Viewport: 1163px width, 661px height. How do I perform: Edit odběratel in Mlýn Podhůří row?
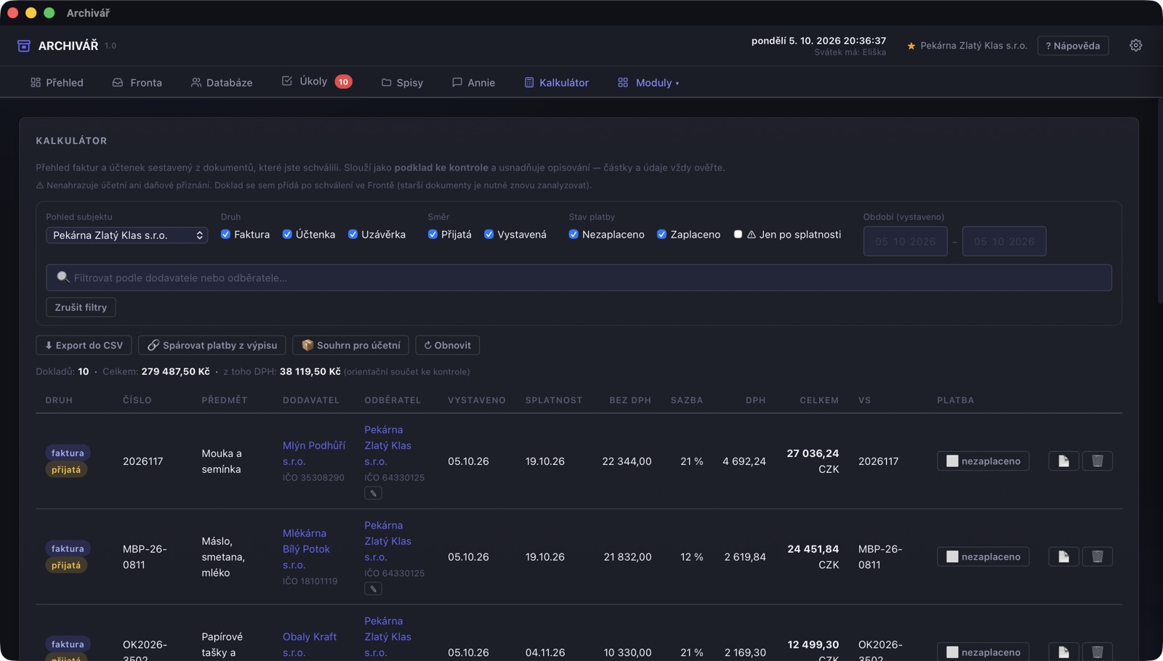pyautogui.click(x=373, y=493)
